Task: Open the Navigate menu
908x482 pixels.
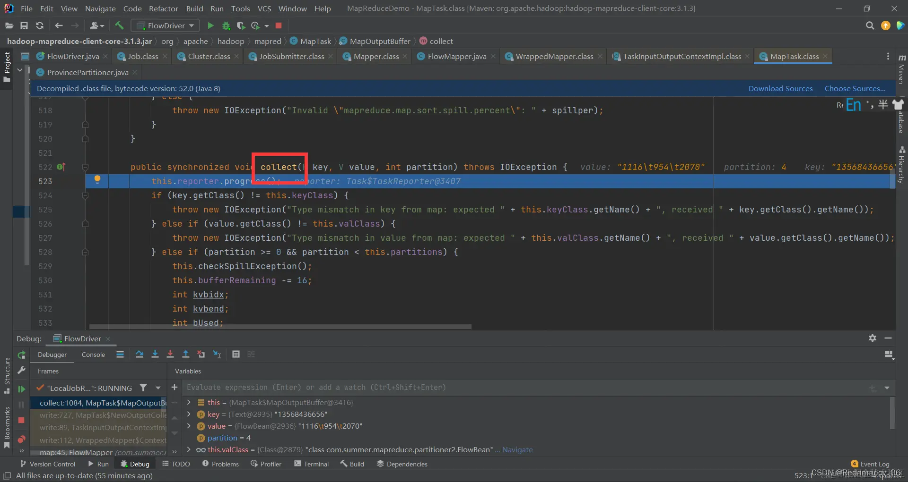Action: coord(100,8)
